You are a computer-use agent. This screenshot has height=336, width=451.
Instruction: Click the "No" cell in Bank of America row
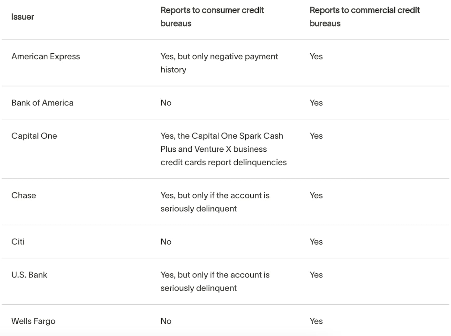pos(166,103)
